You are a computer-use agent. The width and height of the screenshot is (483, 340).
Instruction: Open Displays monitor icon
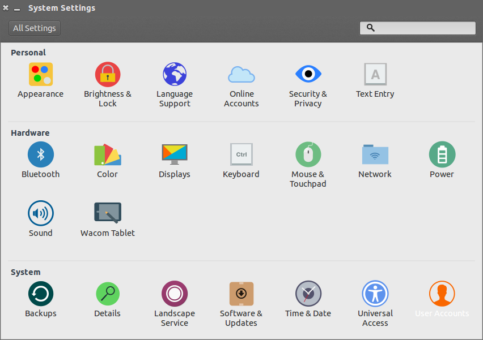pyautogui.click(x=175, y=154)
